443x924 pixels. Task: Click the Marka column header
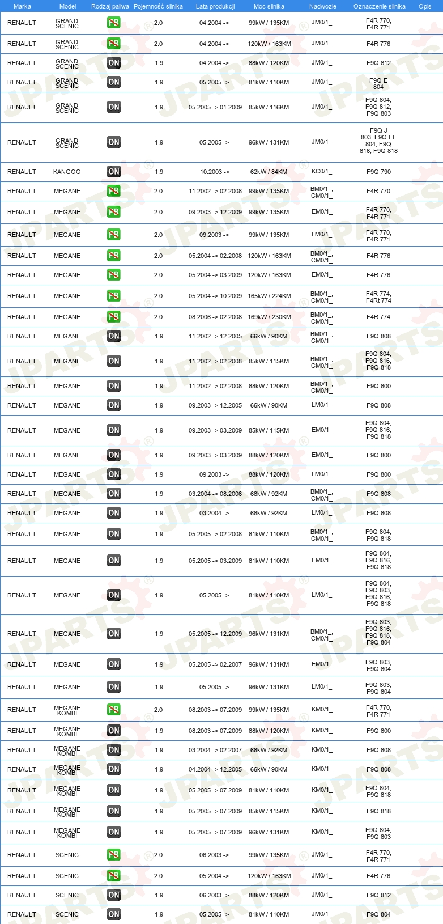tap(22, 6)
